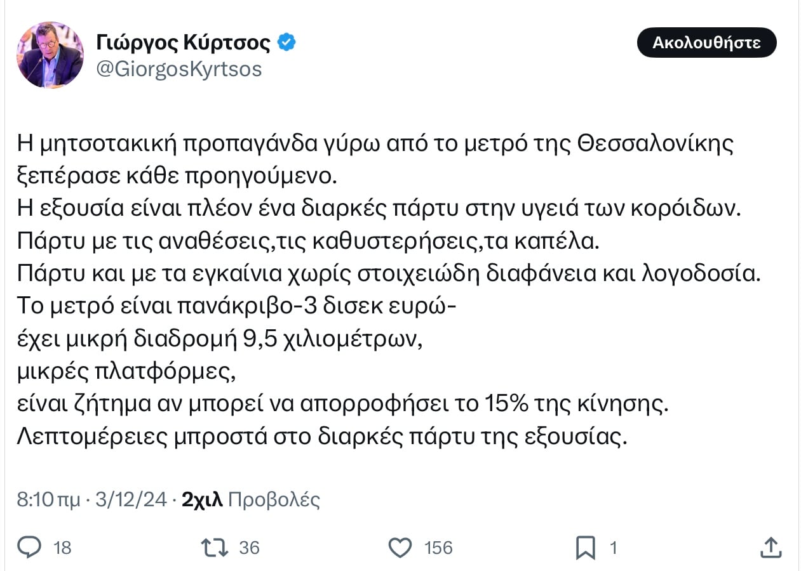Click the repost count 36
Image resolution: width=801 pixels, height=571 pixels.
[x=249, y=548]
